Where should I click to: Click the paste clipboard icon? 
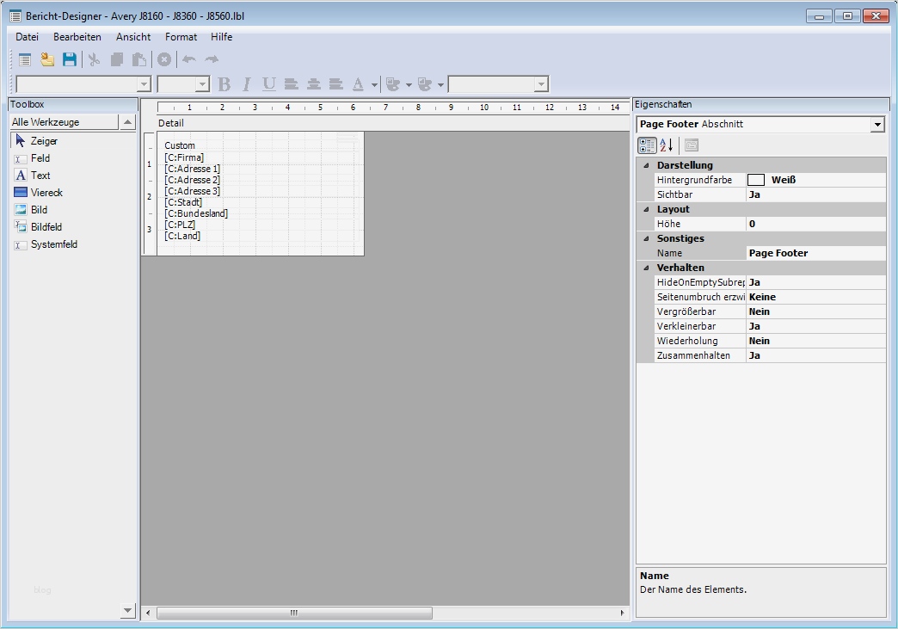point(139,59)
